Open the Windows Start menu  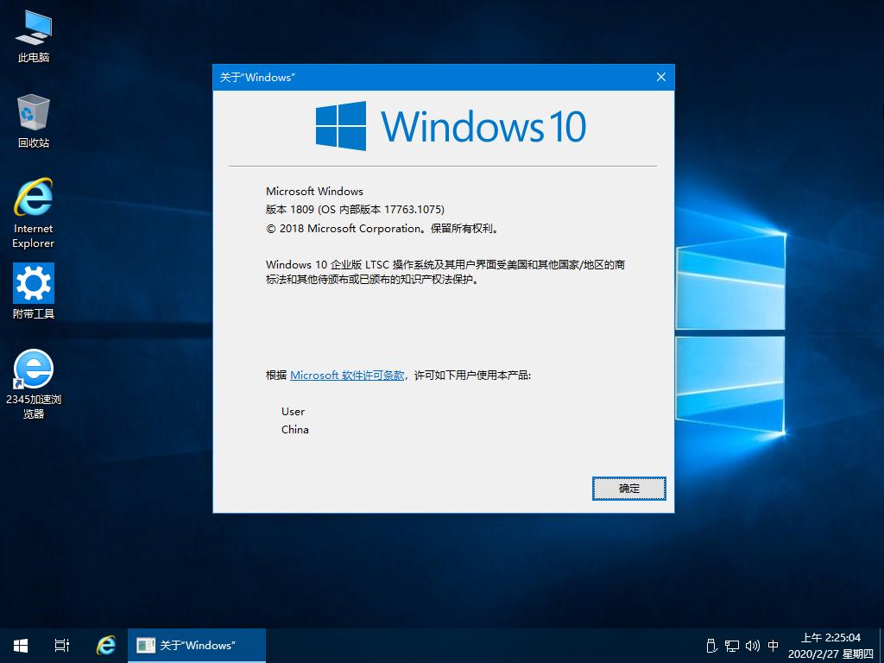point(21,646)
